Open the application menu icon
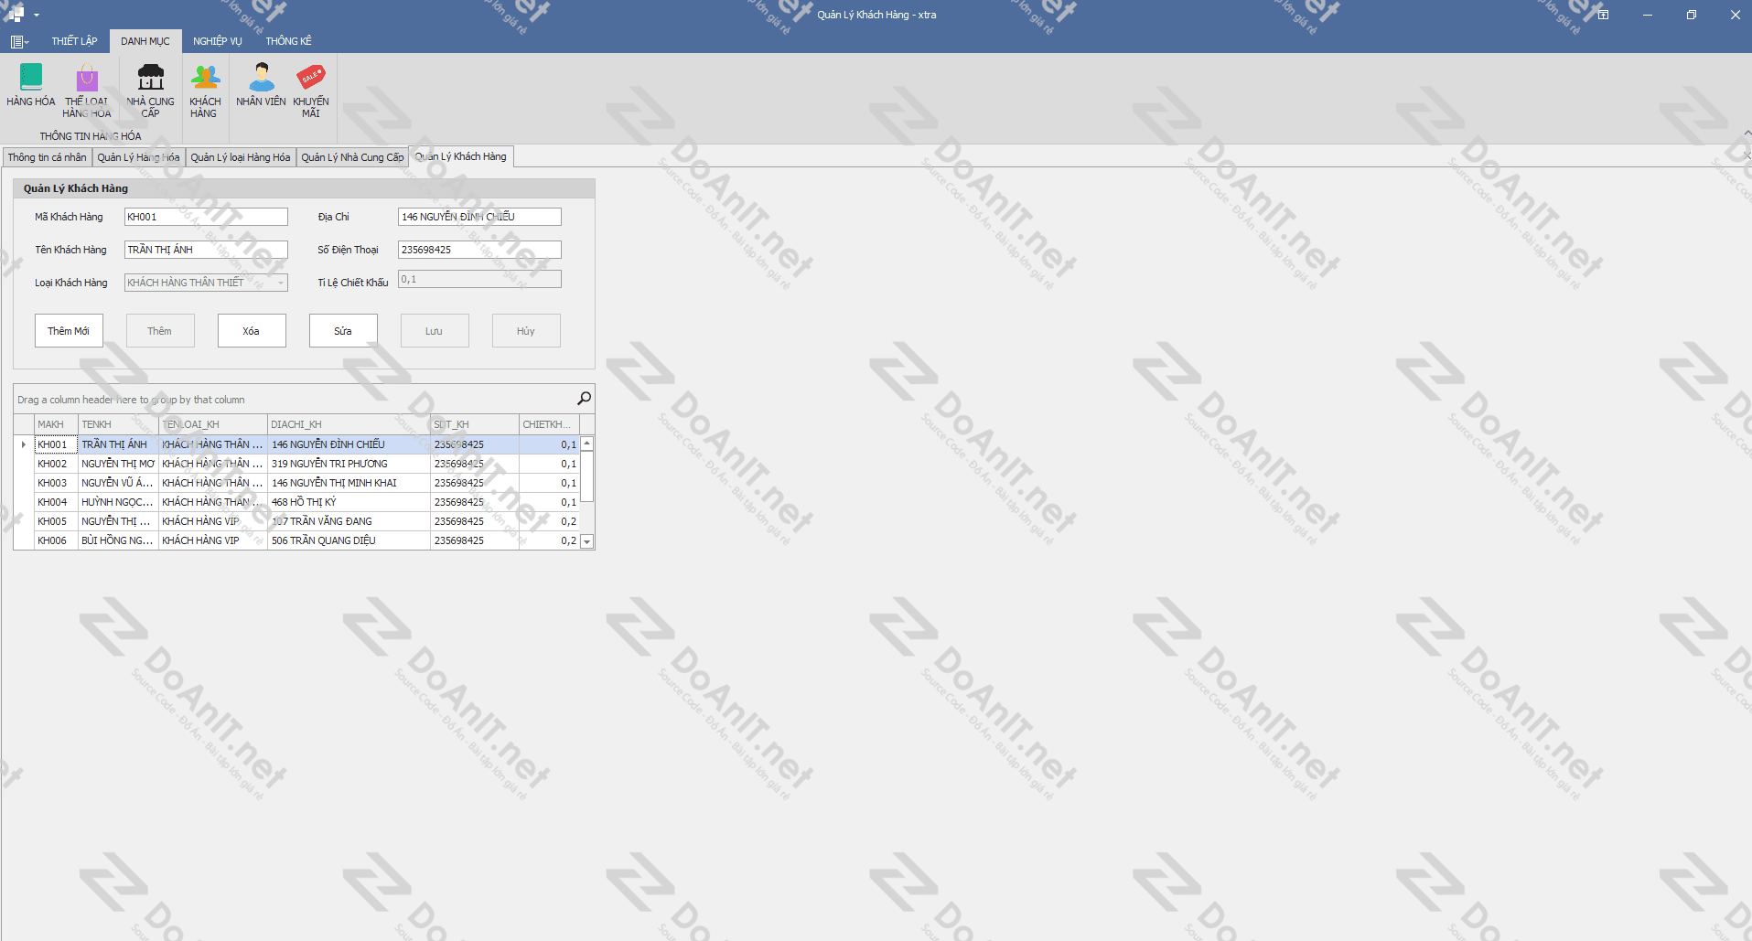The height and width of the screenshot is (941, 1752). tap(19, 41)
